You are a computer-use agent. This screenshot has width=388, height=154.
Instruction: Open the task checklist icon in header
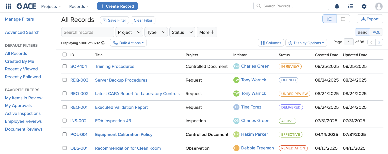pos(350,6)
